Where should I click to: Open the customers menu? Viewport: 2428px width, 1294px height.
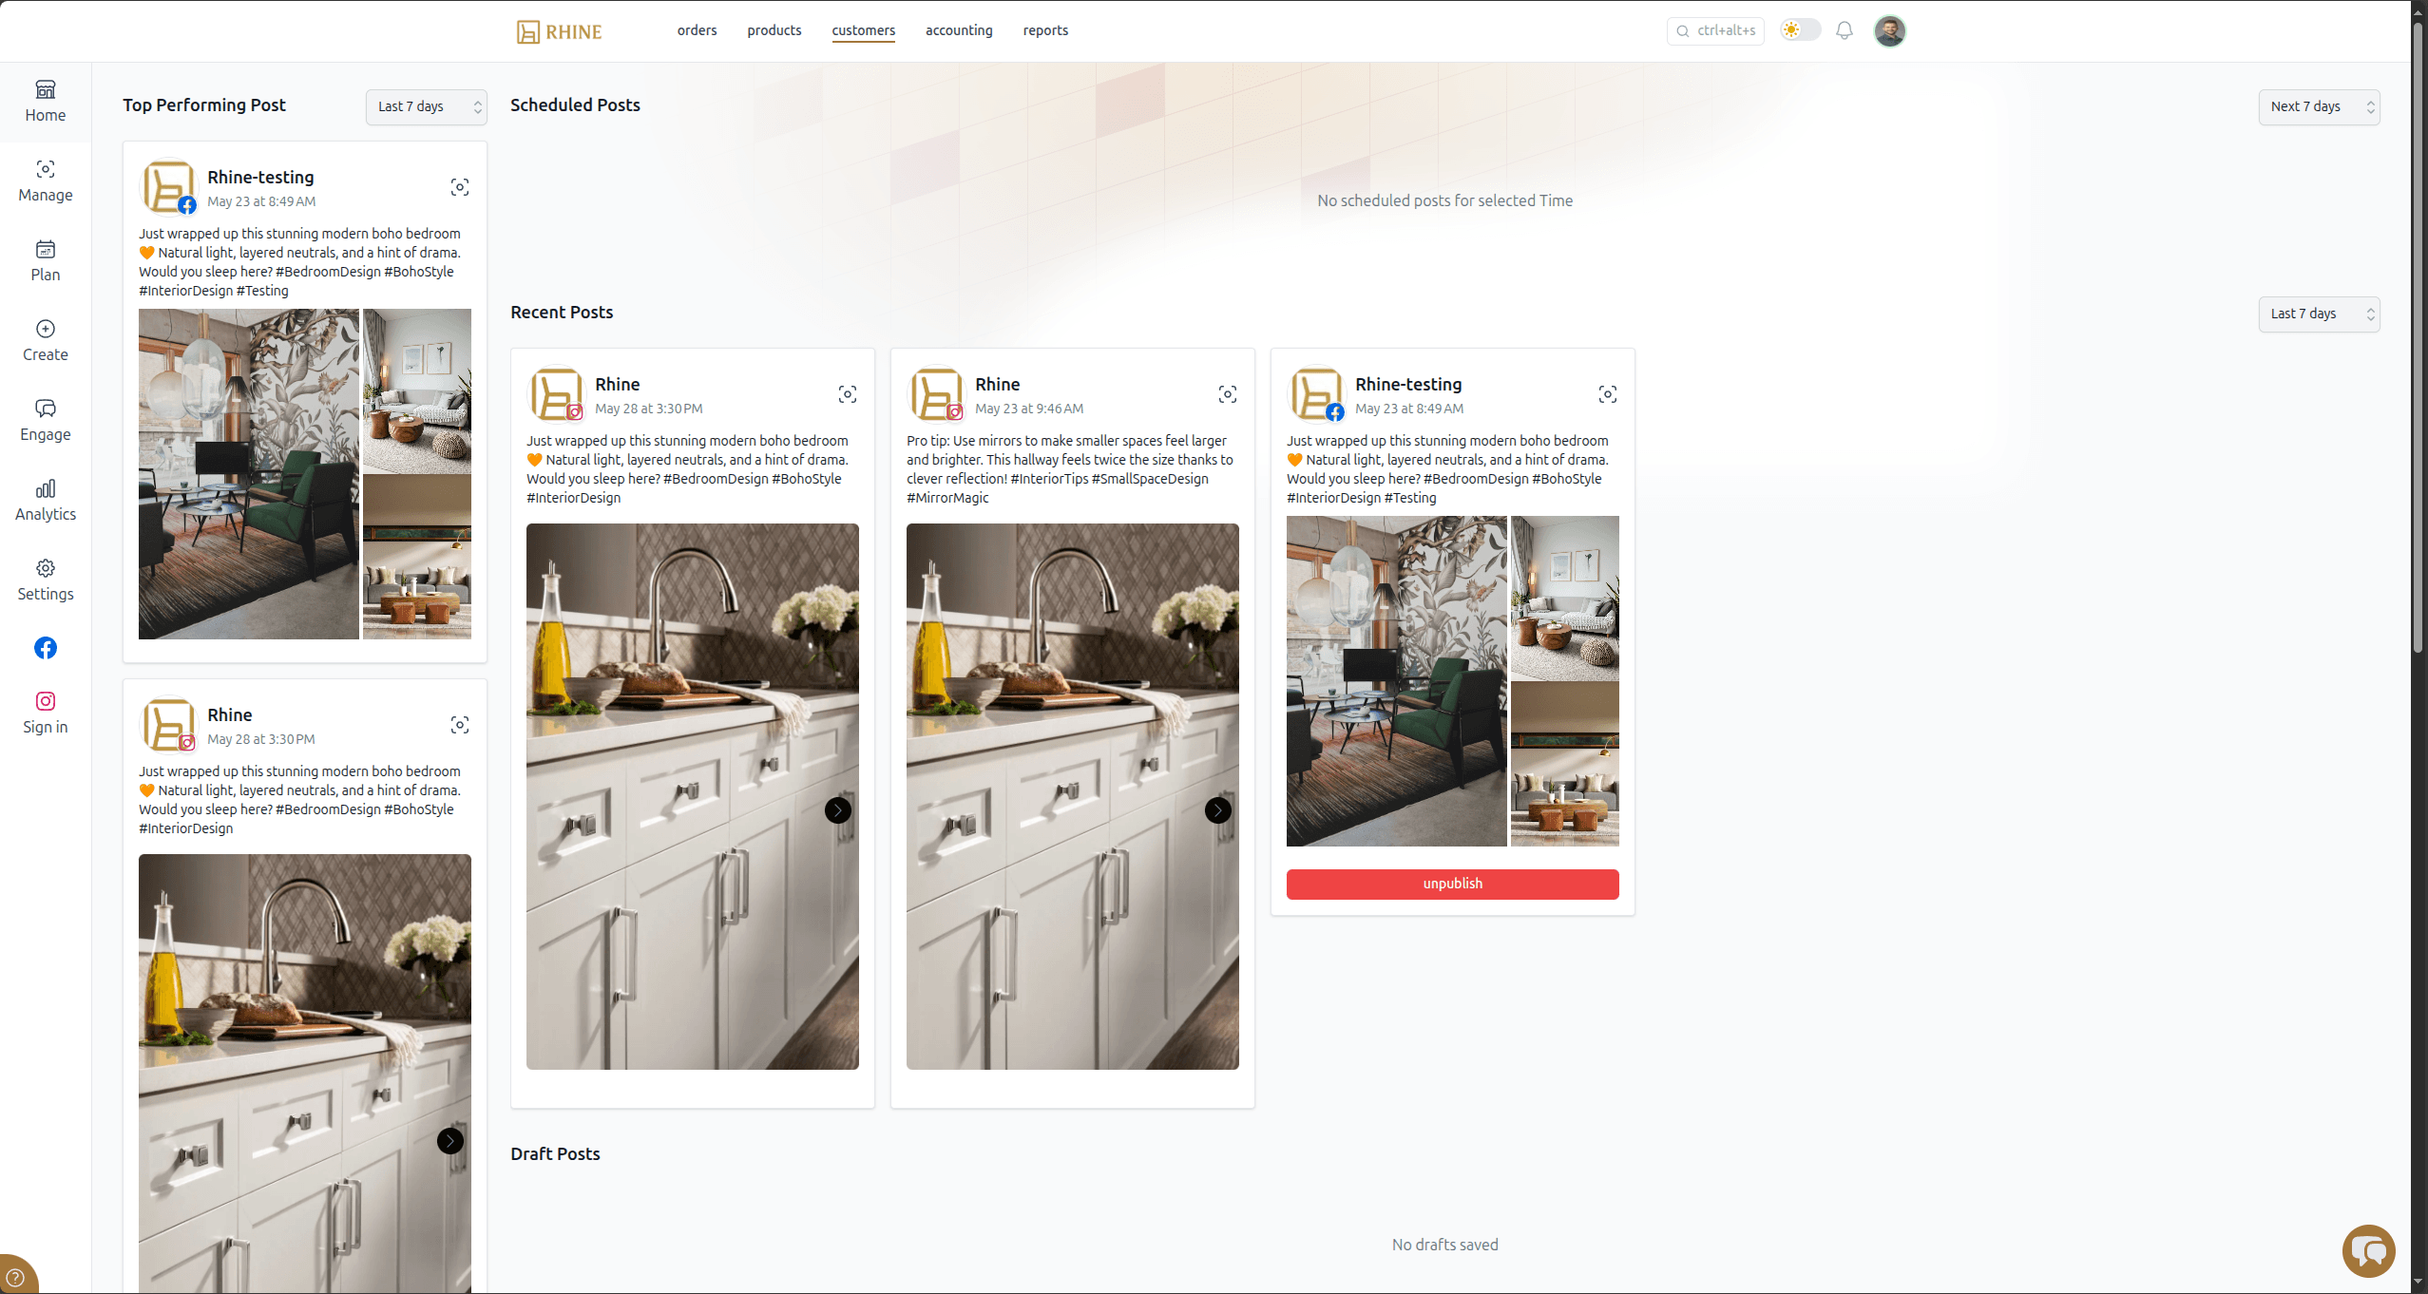pos(863,30)
